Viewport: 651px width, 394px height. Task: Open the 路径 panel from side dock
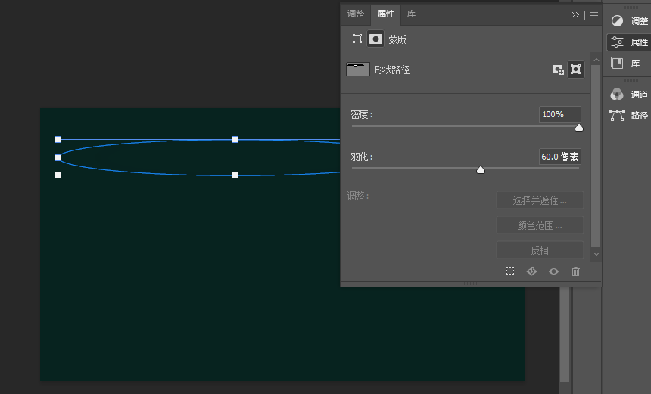point(628,115)
